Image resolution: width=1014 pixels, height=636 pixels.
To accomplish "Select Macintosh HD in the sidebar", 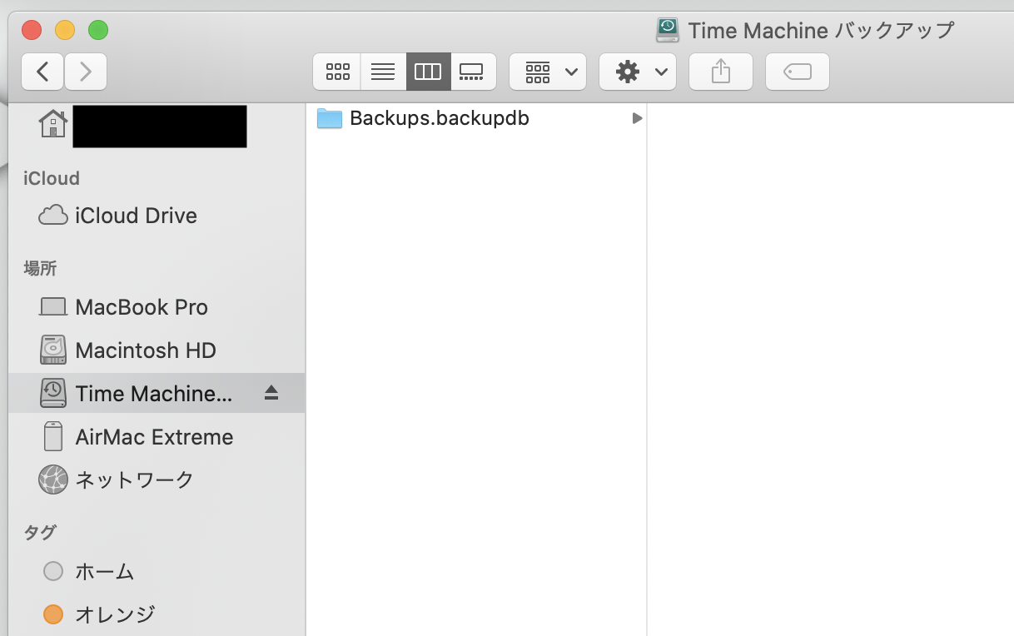I will 157,350.
